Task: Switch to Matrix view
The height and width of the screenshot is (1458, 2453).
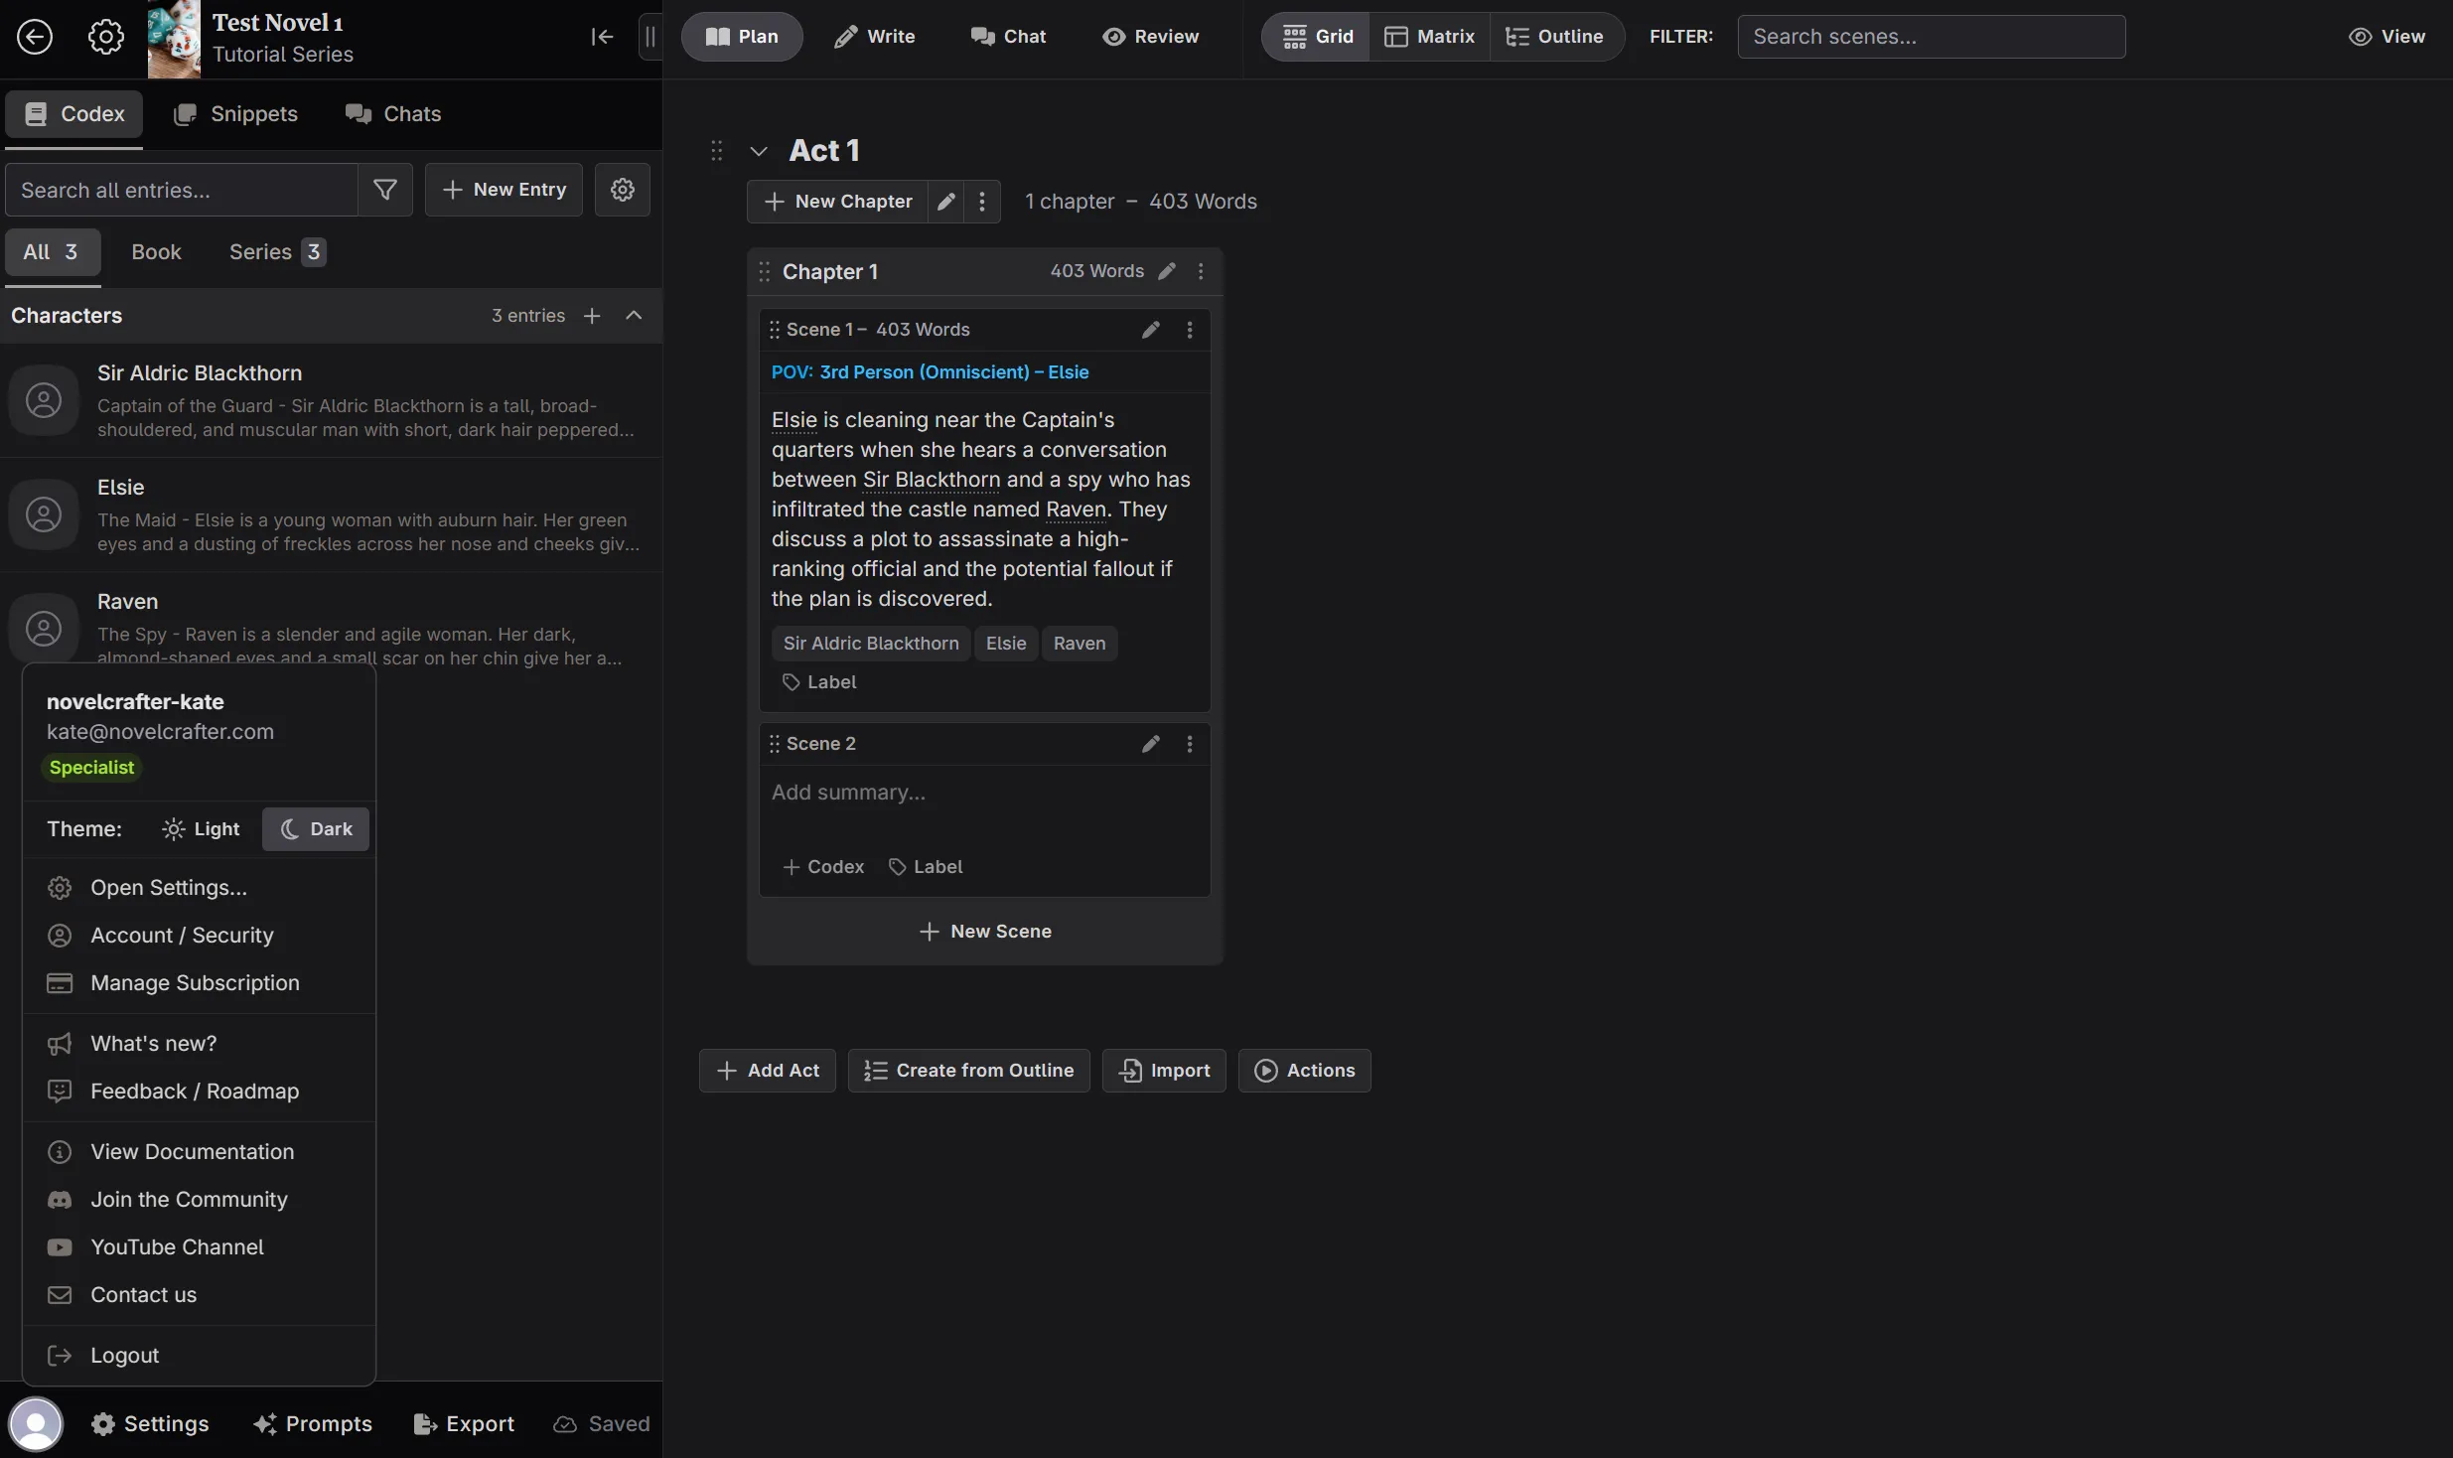Action: pyautogui.click(x=1429, y=36)
